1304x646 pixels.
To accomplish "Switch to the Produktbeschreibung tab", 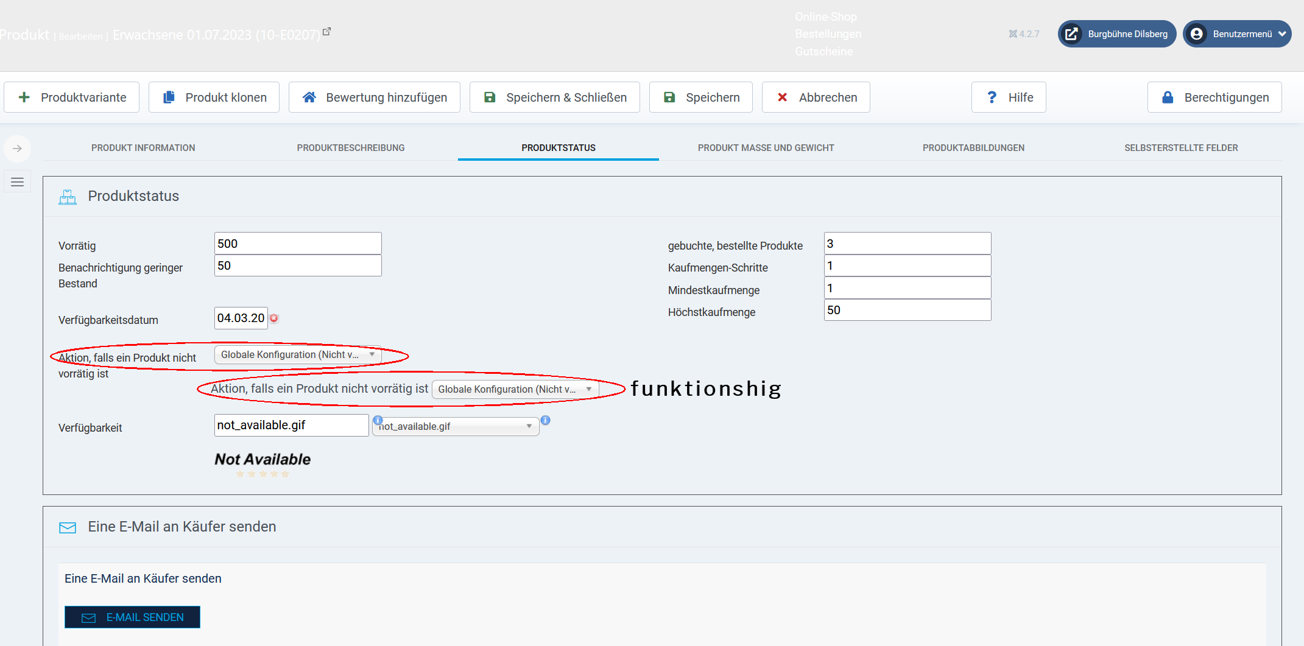I will point(351,148).
